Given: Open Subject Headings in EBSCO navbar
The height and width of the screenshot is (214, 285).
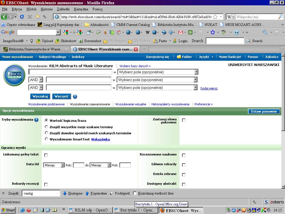Looking at the screenshot, I should 52,57.
